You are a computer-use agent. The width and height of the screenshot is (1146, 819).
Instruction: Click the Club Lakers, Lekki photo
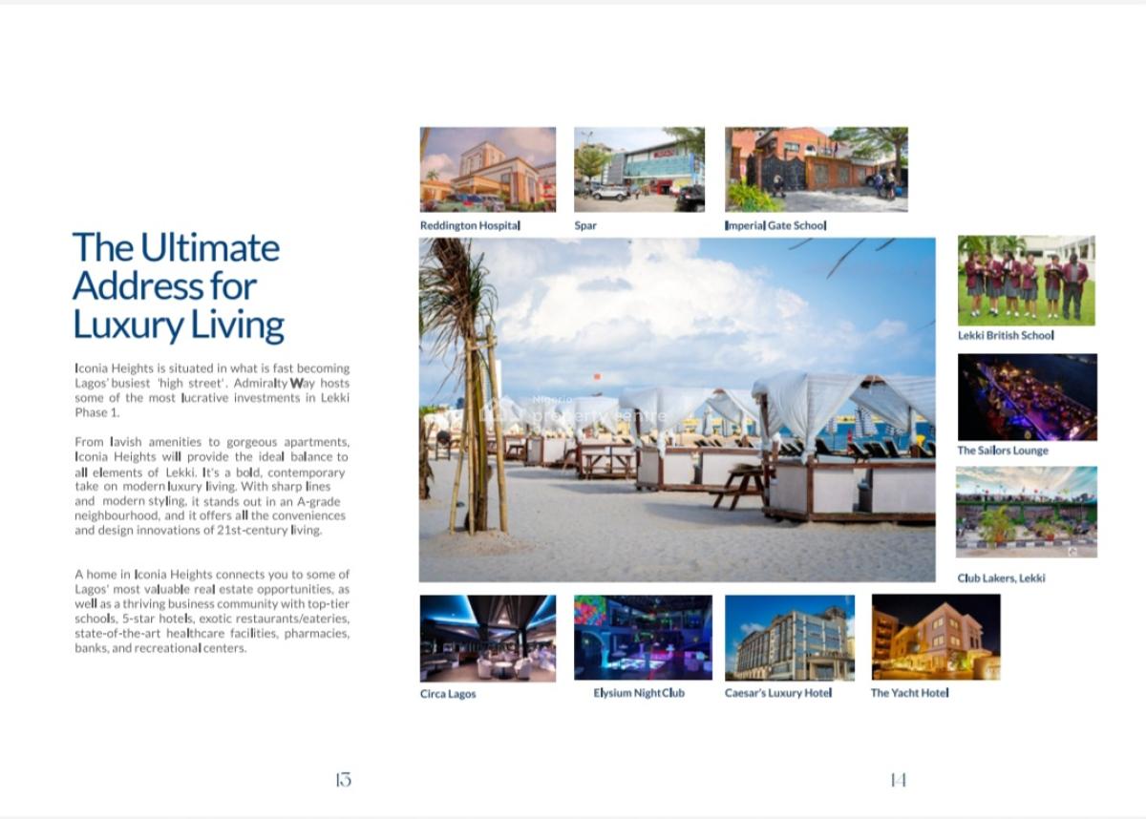[1027, 512]
